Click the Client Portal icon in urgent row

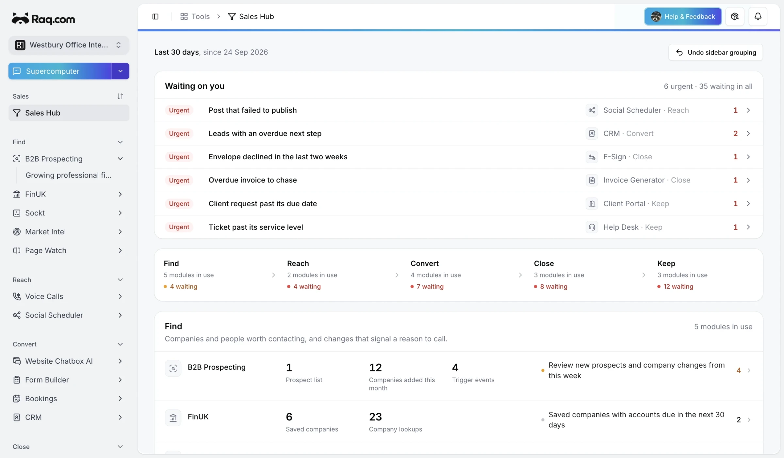coord(592,204)
